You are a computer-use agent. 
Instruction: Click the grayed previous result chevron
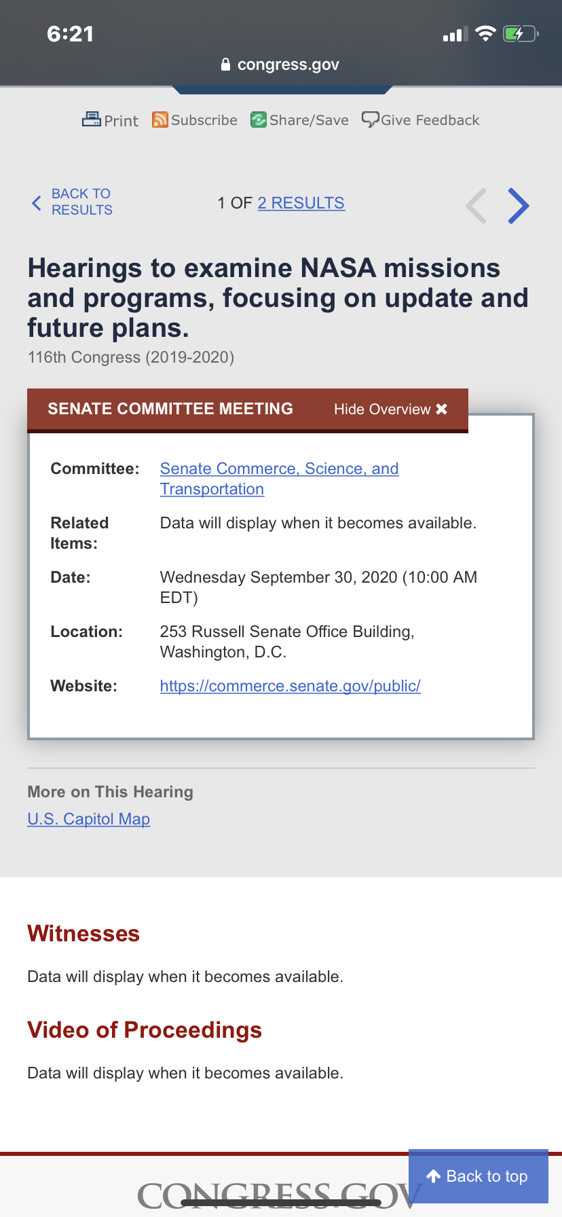click(x=476, y=206)
